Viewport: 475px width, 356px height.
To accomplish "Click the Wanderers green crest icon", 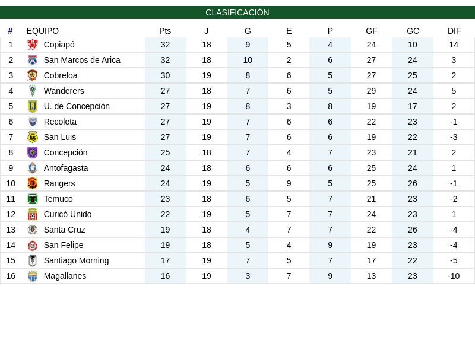I will (x=33, y=91).
